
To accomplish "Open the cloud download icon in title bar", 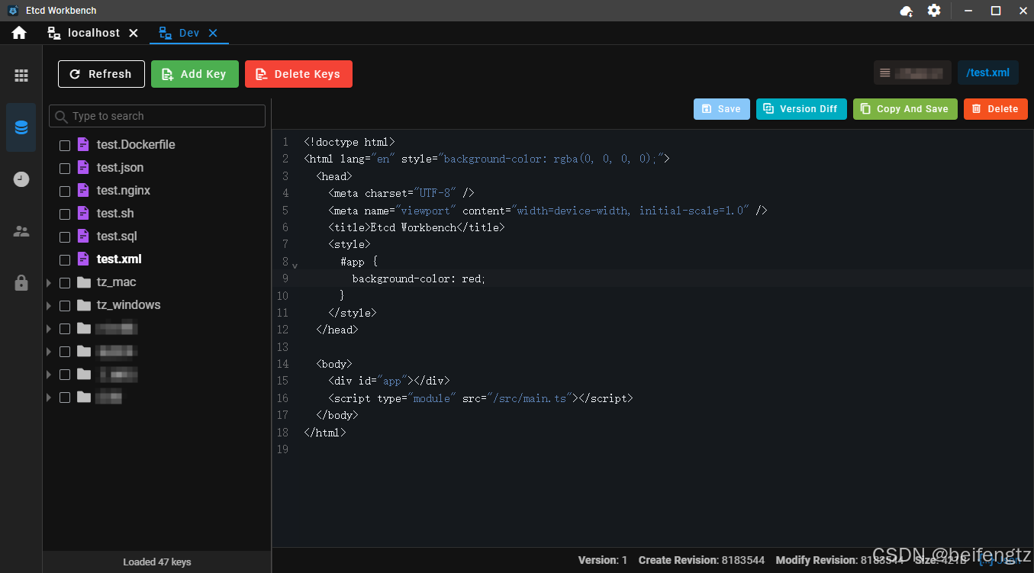I will (x=907, y=11).
